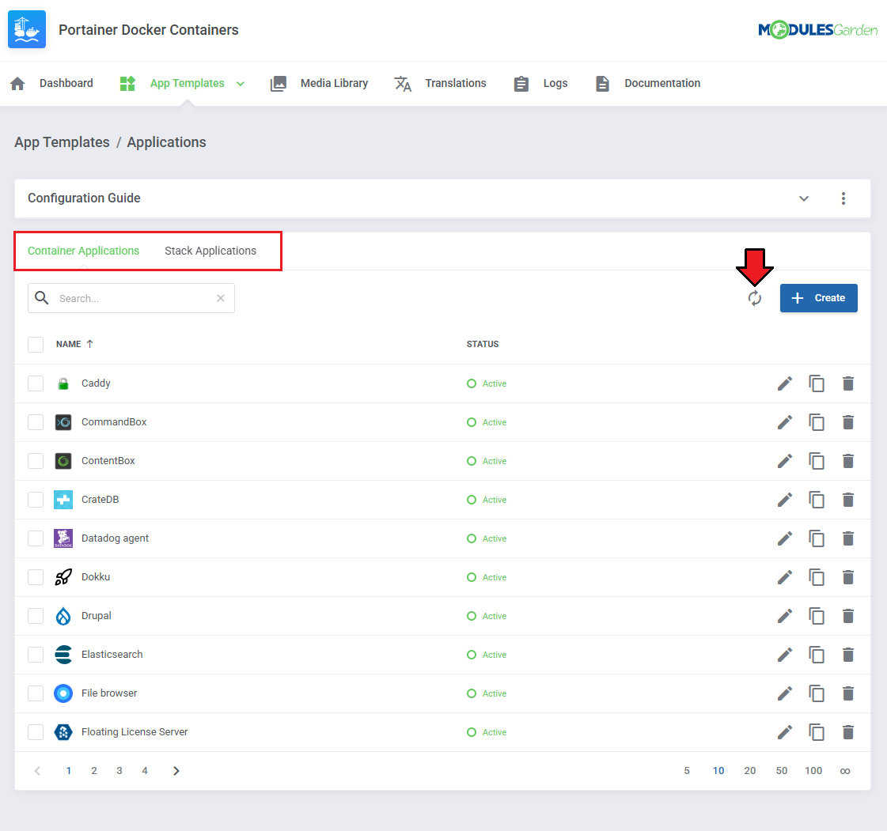887x831 pixels.
Task: Check the ContentBox row checkbox
Action: pos(36,461)
